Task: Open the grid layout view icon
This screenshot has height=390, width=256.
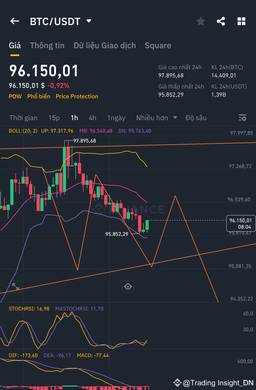Action: point(241,21)
